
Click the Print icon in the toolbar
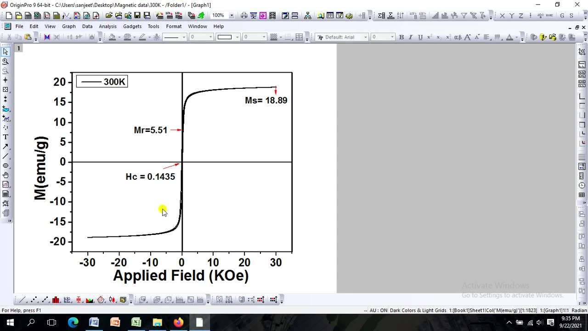pyautogui.click(x=244, y=16)
